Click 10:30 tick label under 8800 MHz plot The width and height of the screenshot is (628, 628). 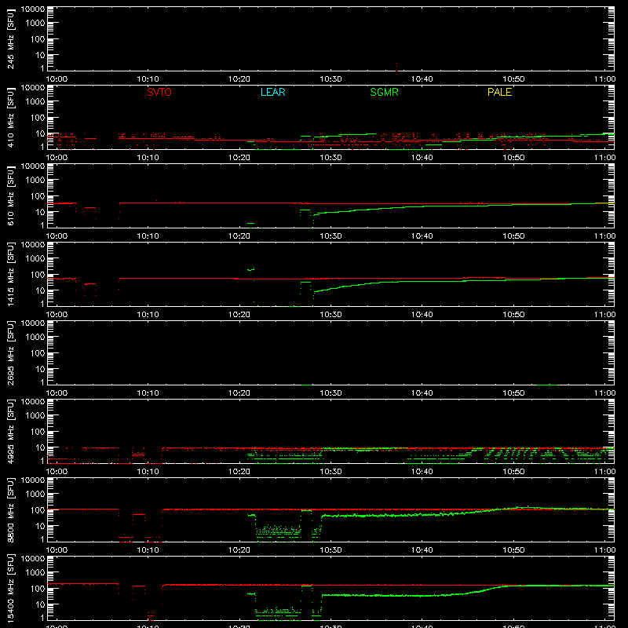point(330,550)
